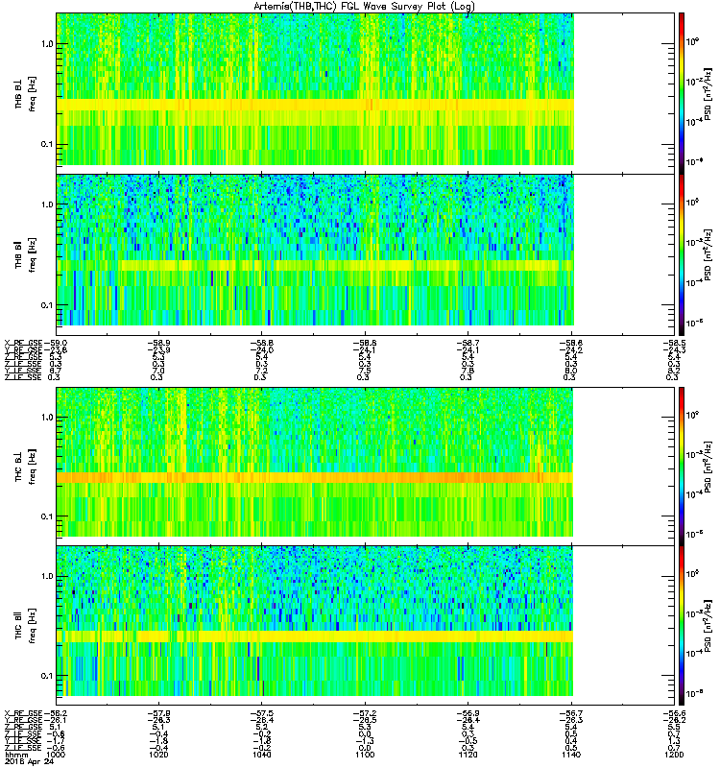
Task: Click the 'THB B⊥ freq [Hz]' axis label
Action: [x=25, y=94]
